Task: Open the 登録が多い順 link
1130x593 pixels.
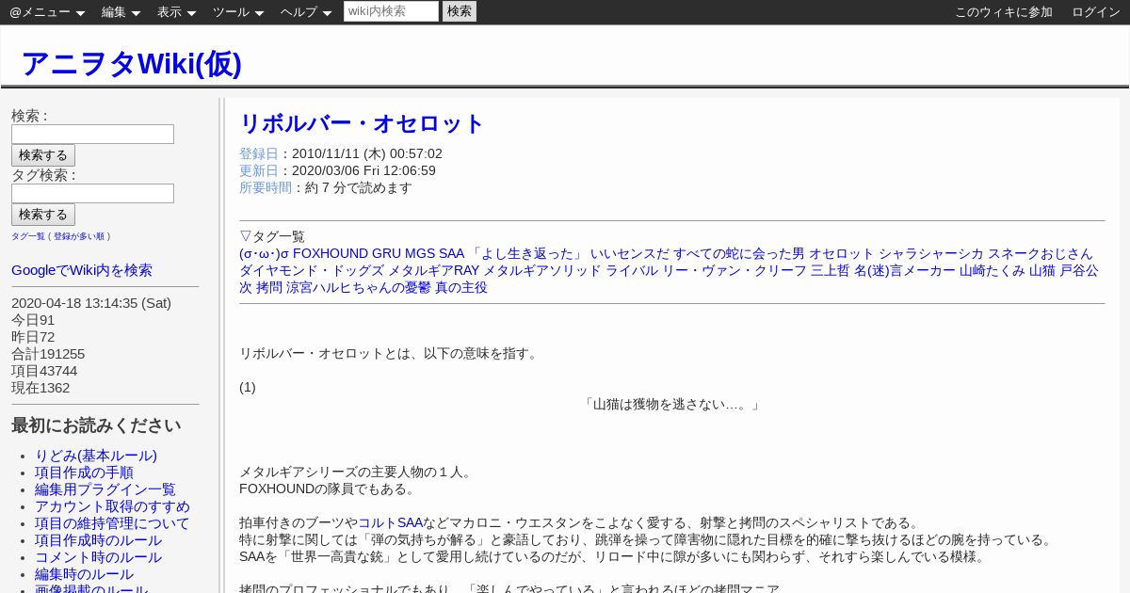Action: point(79,236)
